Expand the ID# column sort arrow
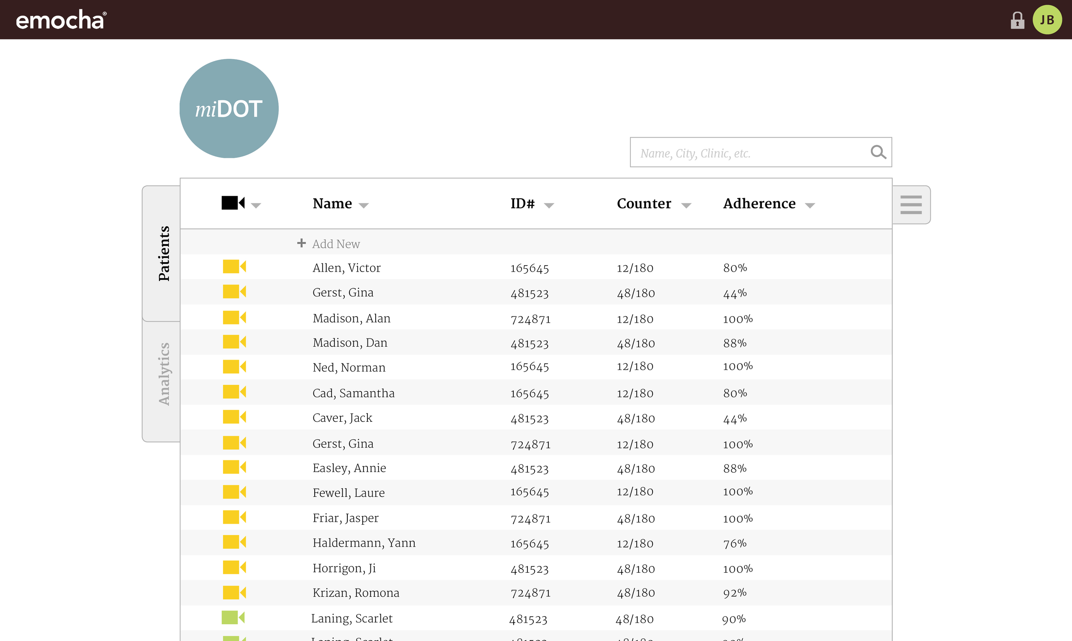 549,206
